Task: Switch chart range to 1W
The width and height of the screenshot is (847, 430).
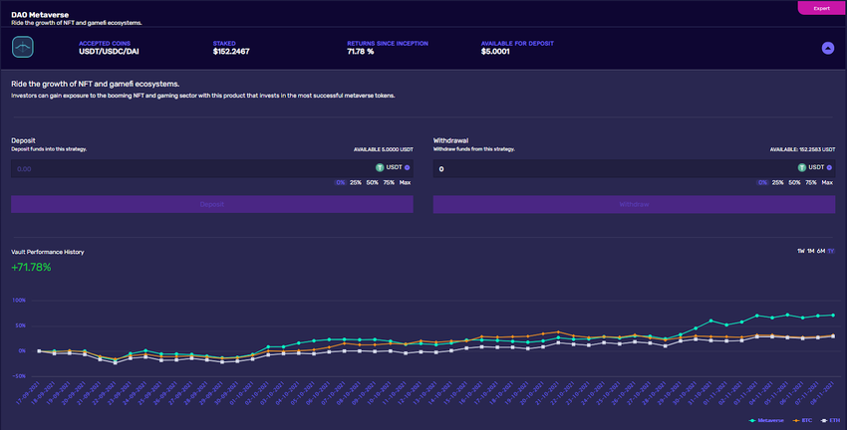Action: (x=801, y=250)
